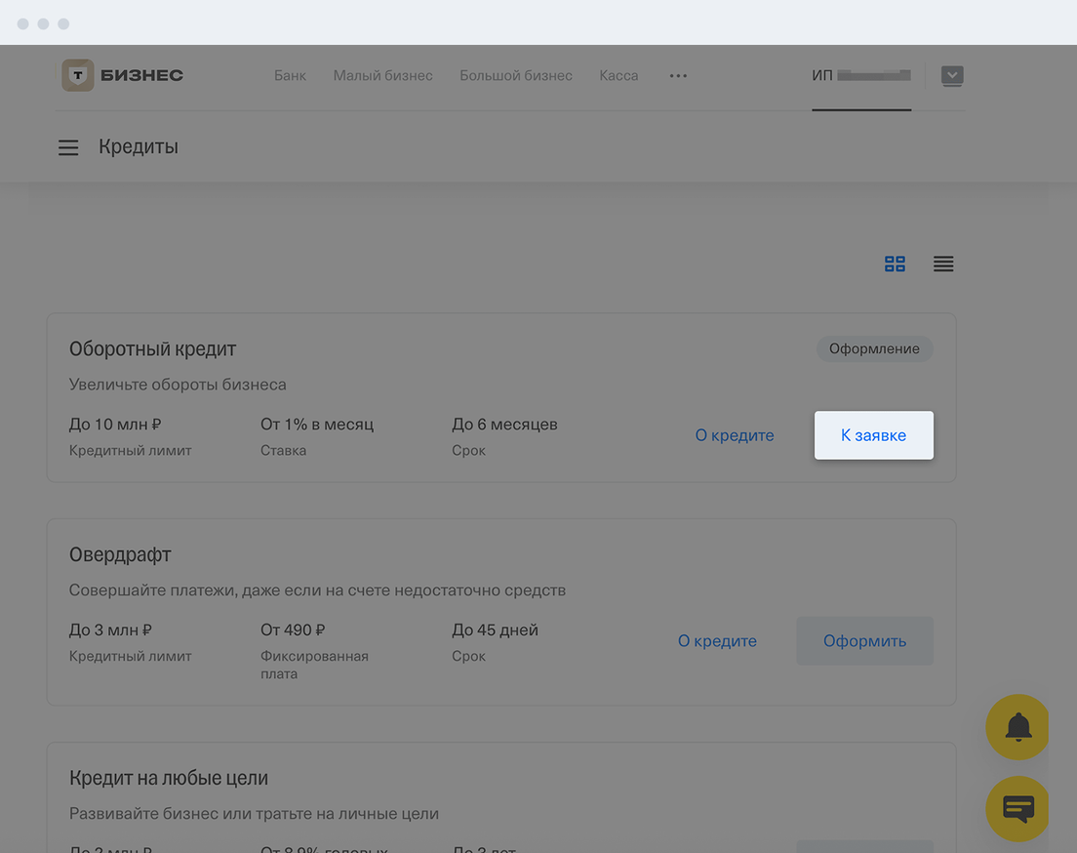Go to the Банк section

(290, 75)
